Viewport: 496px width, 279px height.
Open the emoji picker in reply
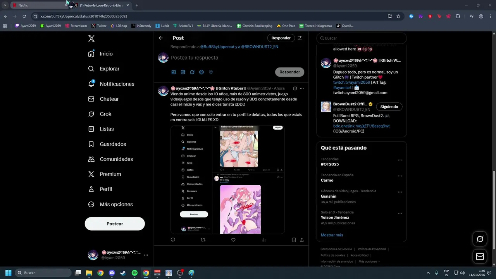tap(201, 72)
